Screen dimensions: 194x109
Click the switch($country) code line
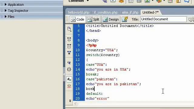[x=103, y=55]
